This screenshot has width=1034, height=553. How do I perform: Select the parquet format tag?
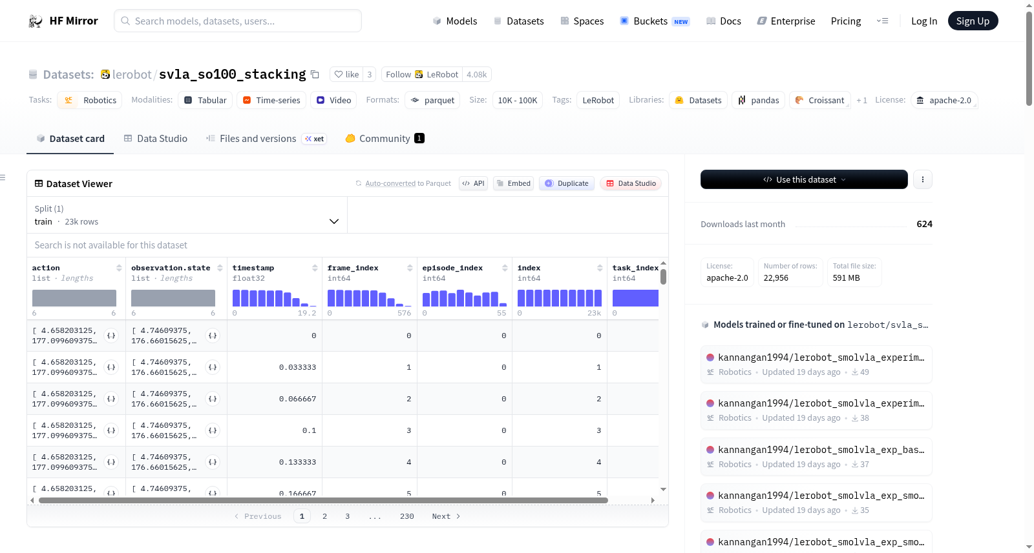pos(432,100)
